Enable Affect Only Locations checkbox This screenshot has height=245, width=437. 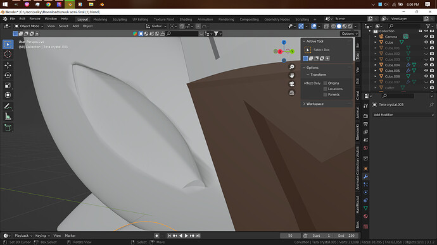[x=326, y=89]
